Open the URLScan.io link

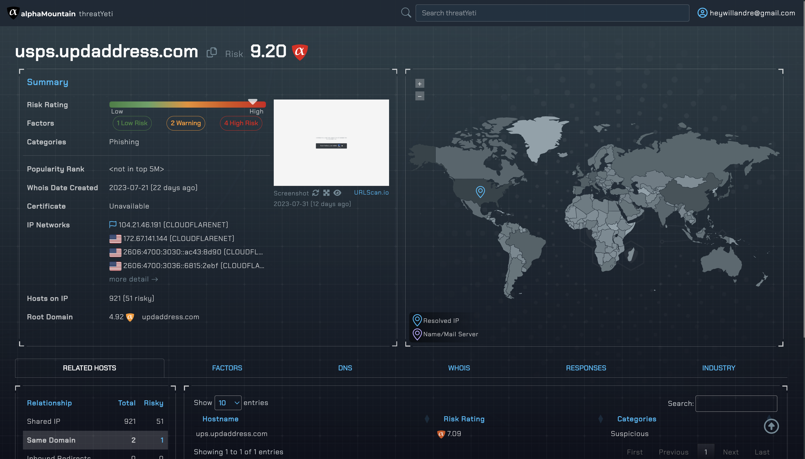click(x=371, y=192)
